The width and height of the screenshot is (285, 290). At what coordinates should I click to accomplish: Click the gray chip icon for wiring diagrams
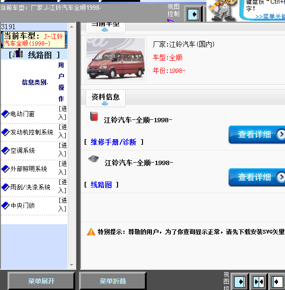pyautogui.click(x=94, y=159)
